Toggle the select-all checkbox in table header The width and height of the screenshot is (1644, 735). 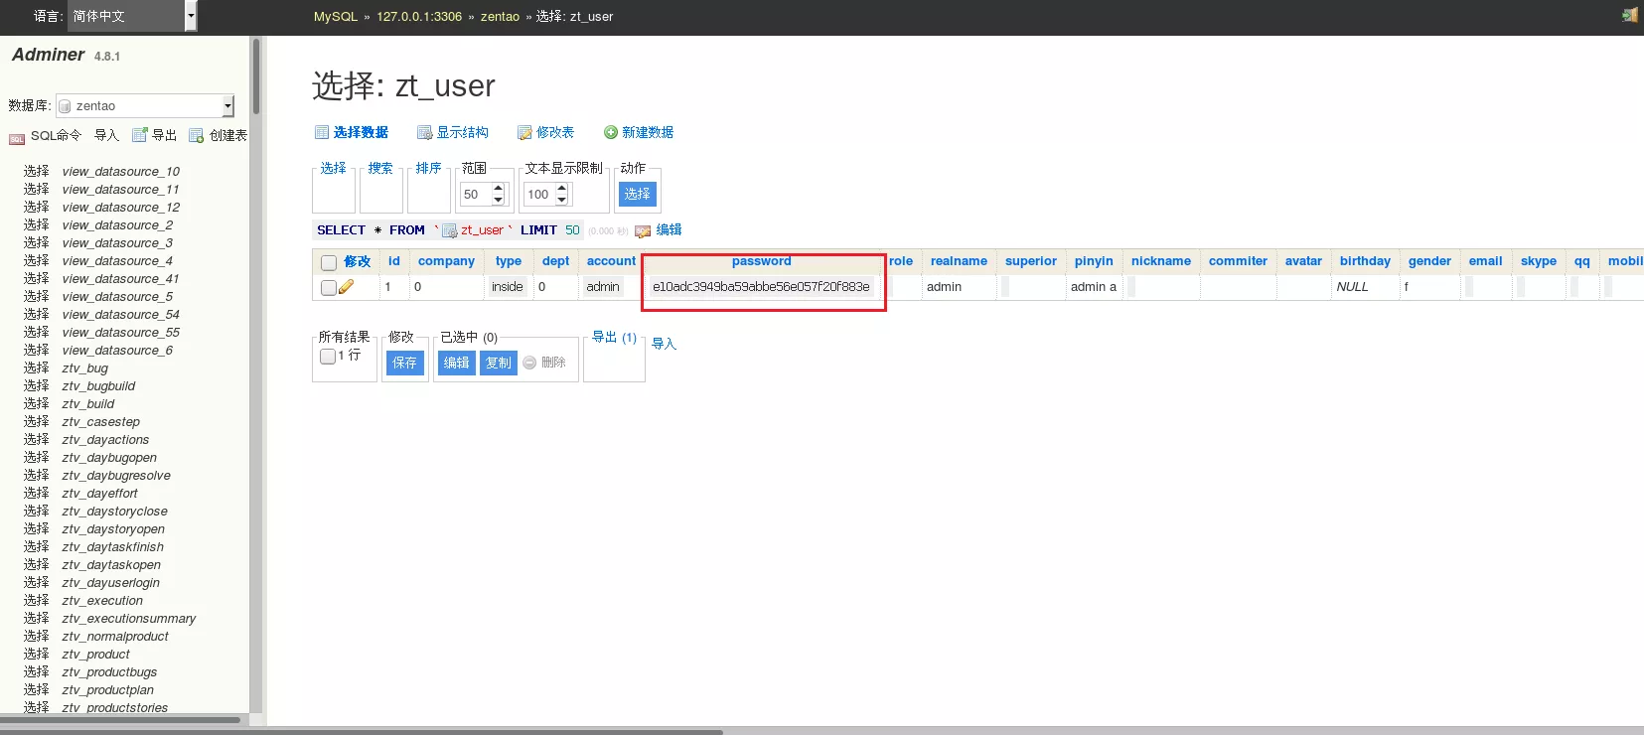(x=329, y=262)
